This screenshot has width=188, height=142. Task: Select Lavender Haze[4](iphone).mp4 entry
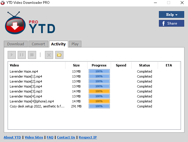click(94, 101)
